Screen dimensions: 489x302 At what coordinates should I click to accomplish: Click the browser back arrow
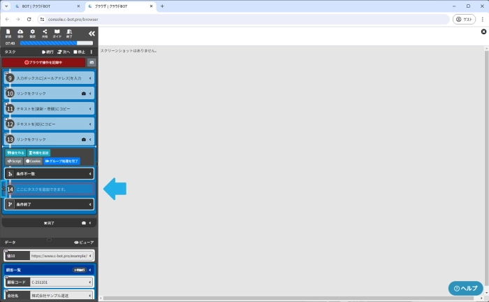pyautogui.click(x=7, y=20)
